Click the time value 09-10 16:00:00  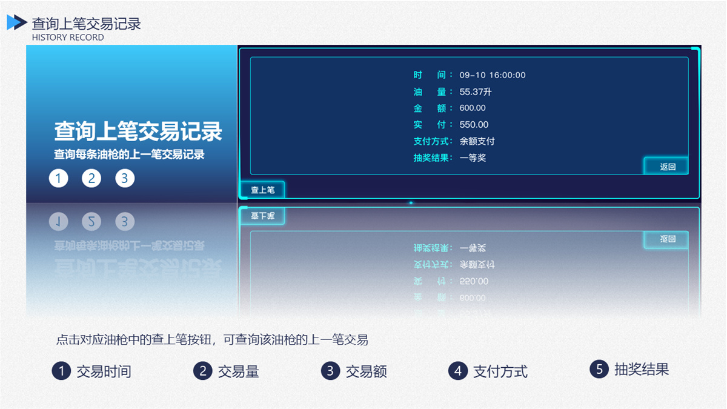(x=493, y=75)
